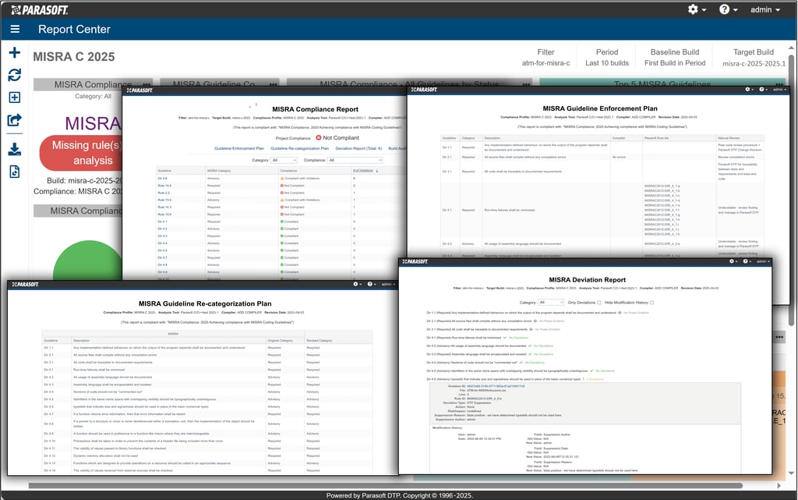The width and height of the screenshot is (798, 500).
Task: Open the main help question-mark menu
Action: (x=729, y=9)
